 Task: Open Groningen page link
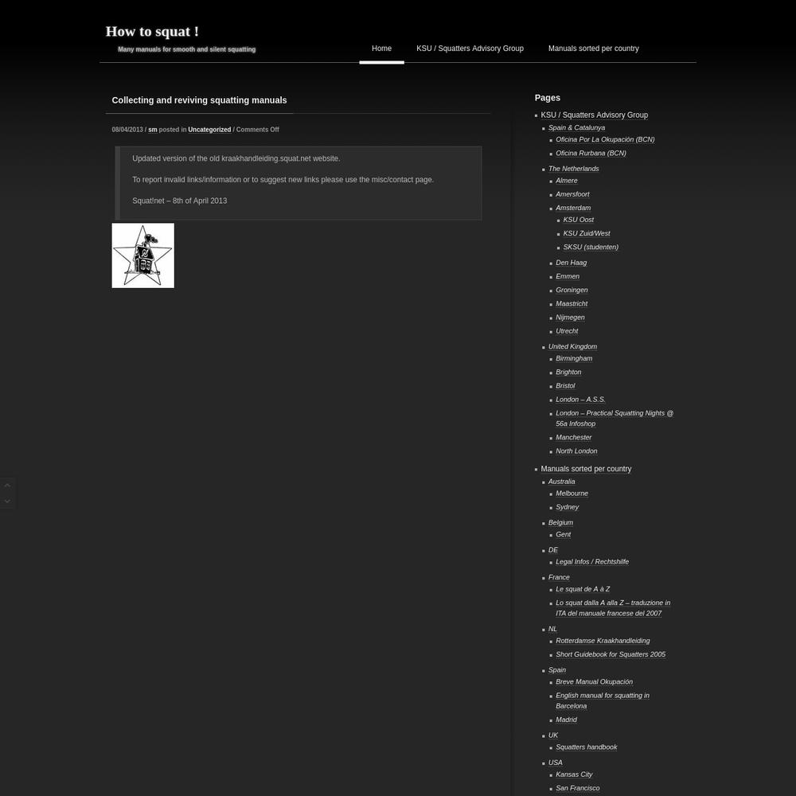[571, 291]
